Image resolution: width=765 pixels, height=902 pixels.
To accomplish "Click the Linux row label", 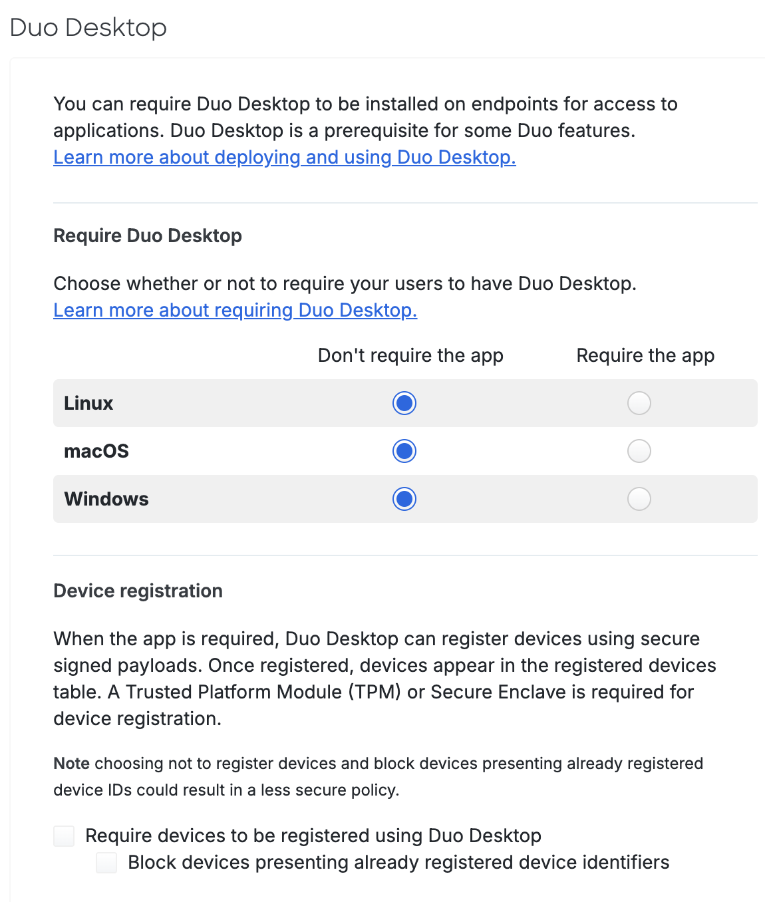I will coord(88,403).
